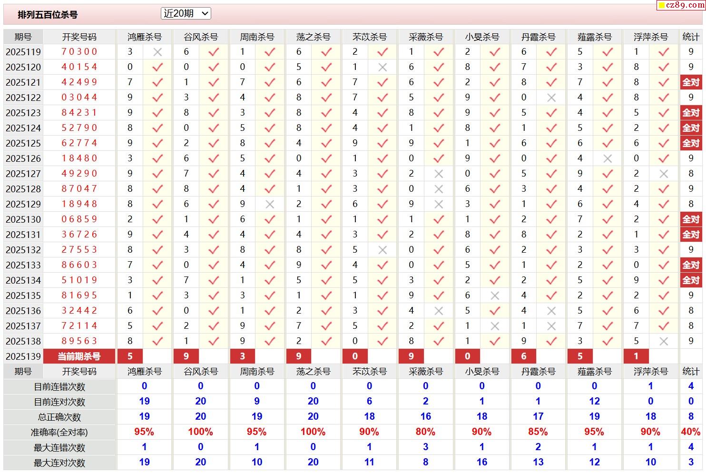
Task: Click the red check mark in 谷风杀号 row 2025119
Action: click(214, 52)
